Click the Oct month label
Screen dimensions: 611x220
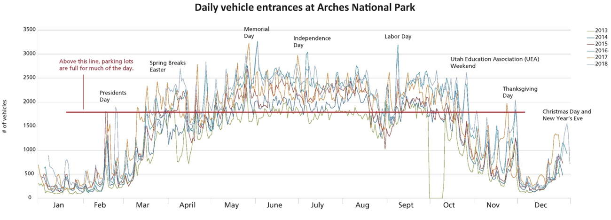click(x=449, y=205)
